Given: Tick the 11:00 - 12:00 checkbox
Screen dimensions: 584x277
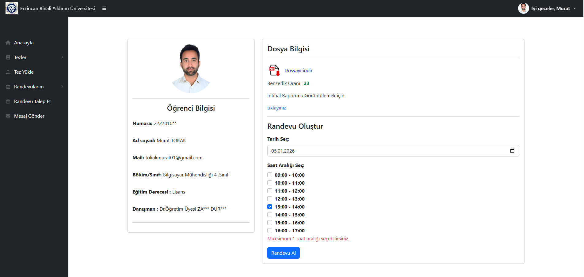Looking at the screenshot, I should point(270,191).
